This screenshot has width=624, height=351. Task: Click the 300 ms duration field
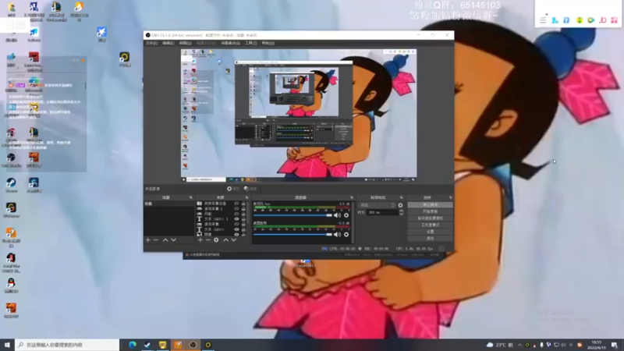[381, 212]
